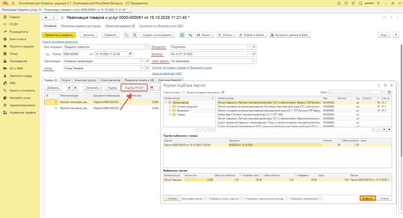Click the back navigation arrow
The image size is (403, 218).
coord(46,18)
